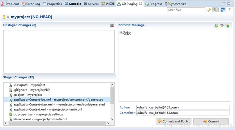Click staged list scroll up arrow
Screen dimensions: 235x130
(x=112, y=85)
